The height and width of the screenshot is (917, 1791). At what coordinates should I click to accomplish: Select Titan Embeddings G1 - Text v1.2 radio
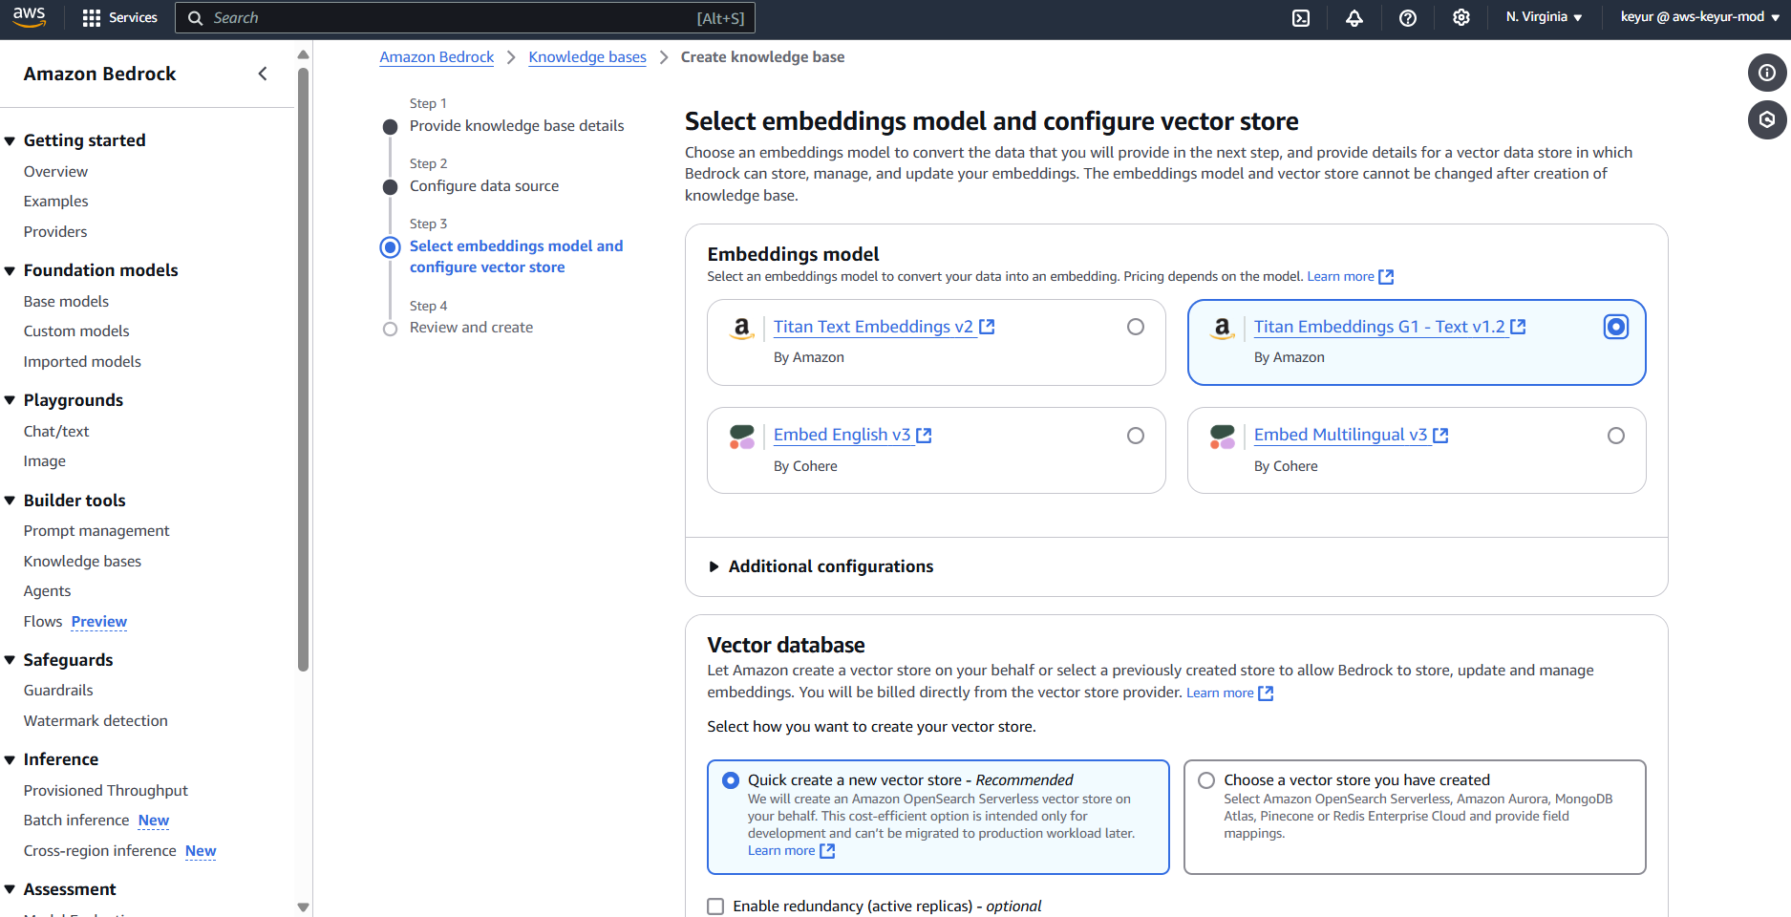pyautogui.click(x=1616, y=327)
